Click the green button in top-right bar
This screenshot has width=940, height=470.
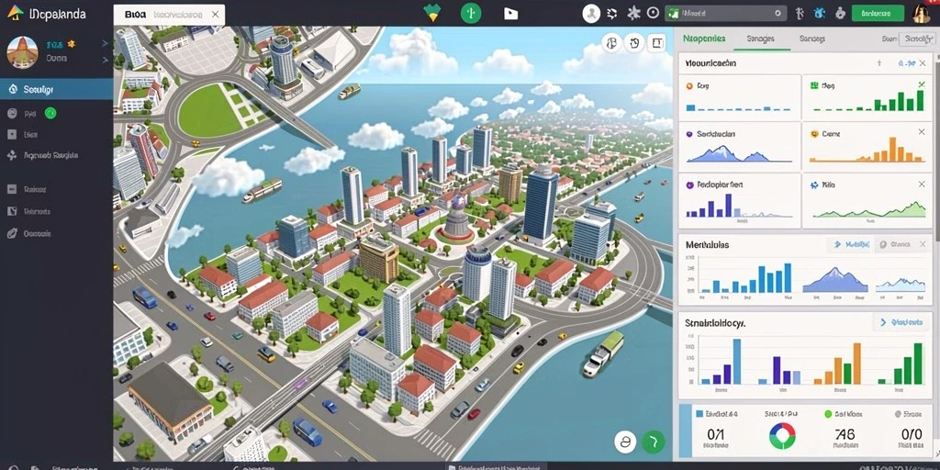click(x=878, y=13)
